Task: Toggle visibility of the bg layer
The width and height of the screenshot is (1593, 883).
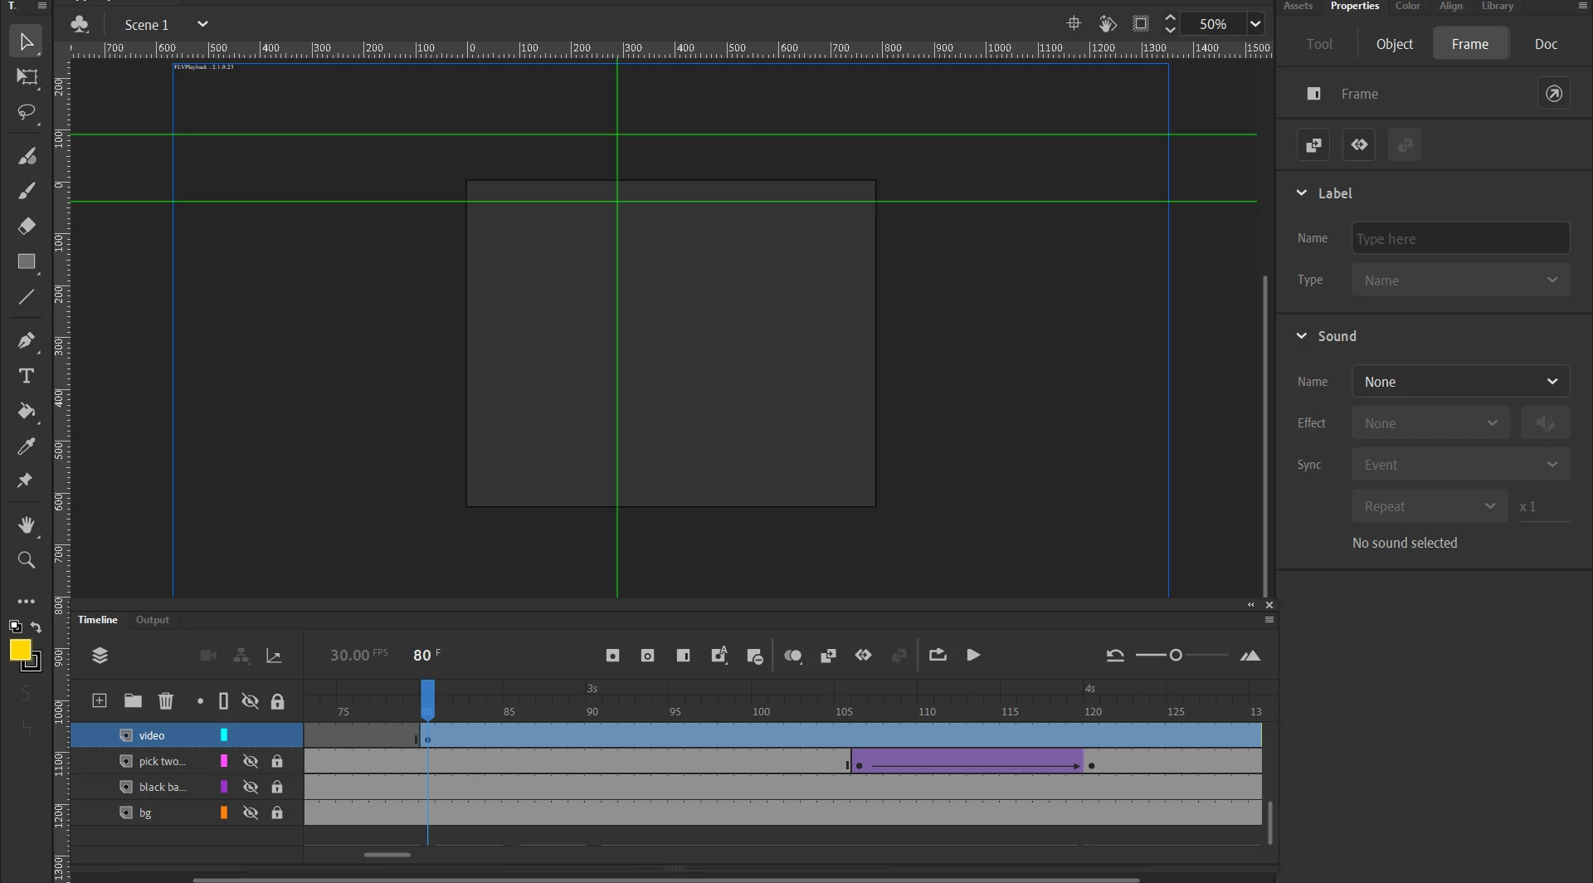Action: (251, 812)
